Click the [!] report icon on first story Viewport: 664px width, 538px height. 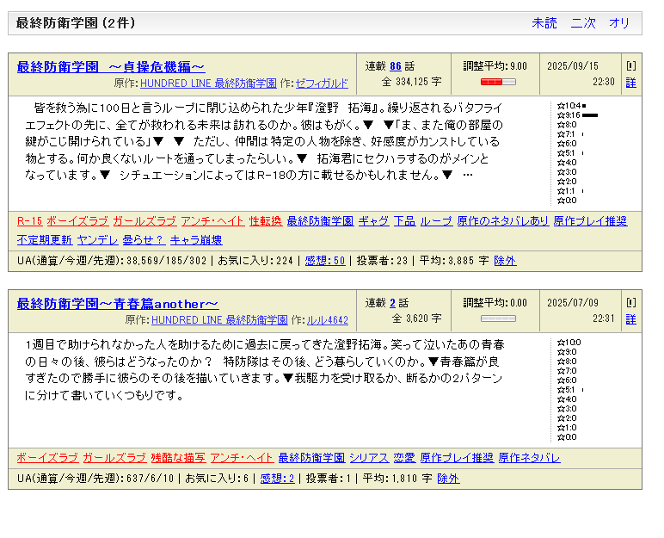point(630,65)
